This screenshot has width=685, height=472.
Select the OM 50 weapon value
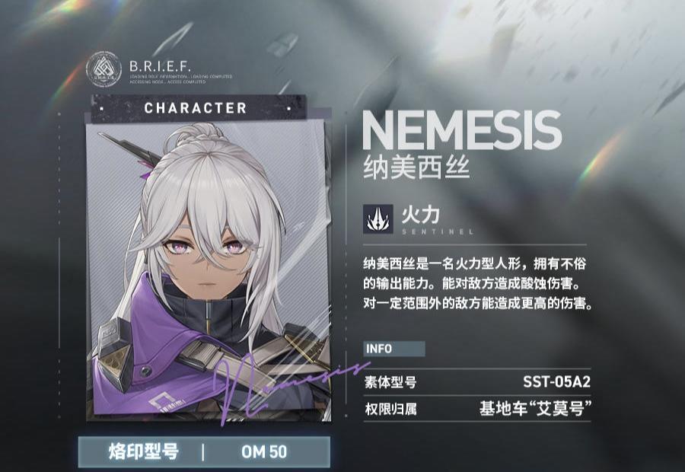pyautogui.click(x=264, y=452)
